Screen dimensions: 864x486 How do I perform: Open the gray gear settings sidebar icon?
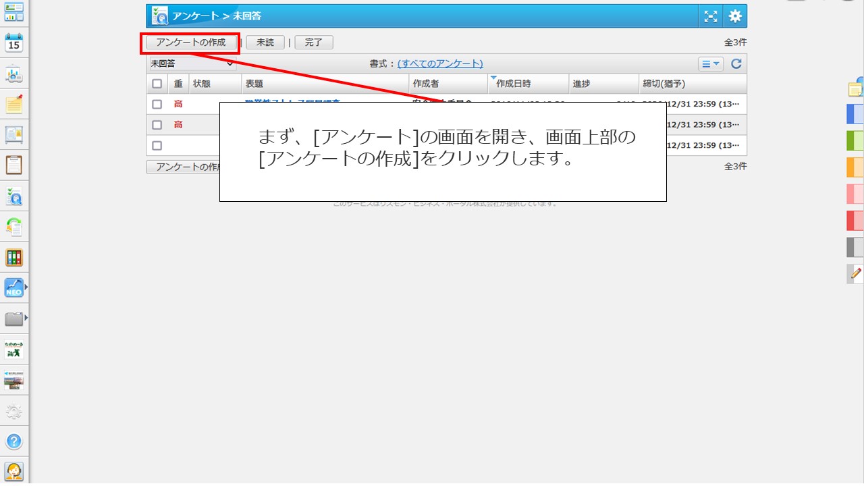(x=14, y=411)
